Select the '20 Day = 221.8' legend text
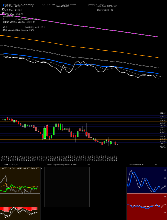 tap(13, 6)
